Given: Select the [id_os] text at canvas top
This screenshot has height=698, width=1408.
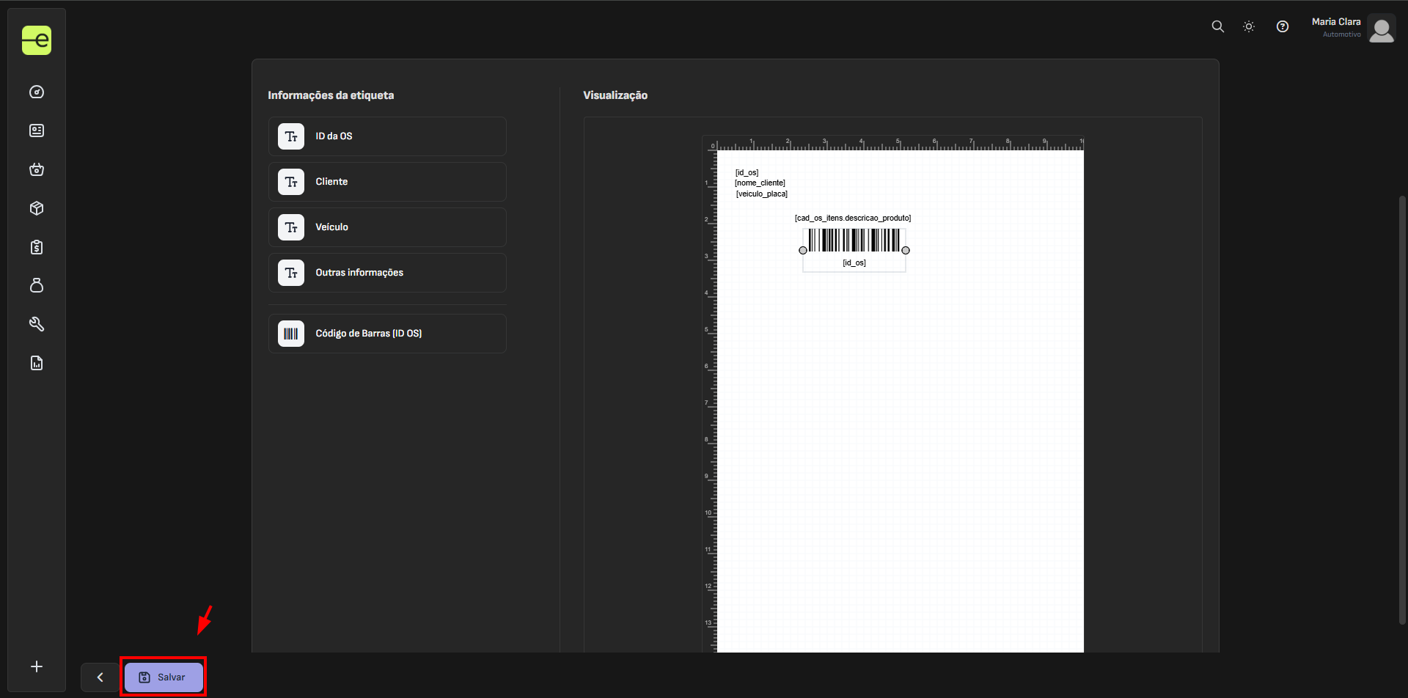Looking at the screenshot, I should tap(747, 173).
